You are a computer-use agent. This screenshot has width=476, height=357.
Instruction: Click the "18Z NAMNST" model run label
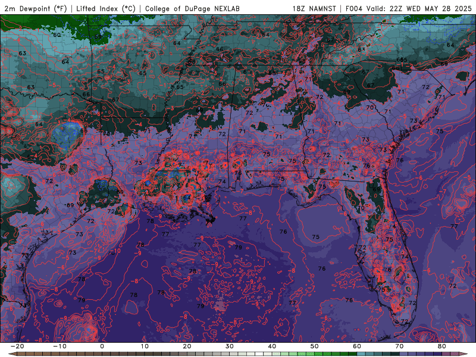(x=314, y=8)
